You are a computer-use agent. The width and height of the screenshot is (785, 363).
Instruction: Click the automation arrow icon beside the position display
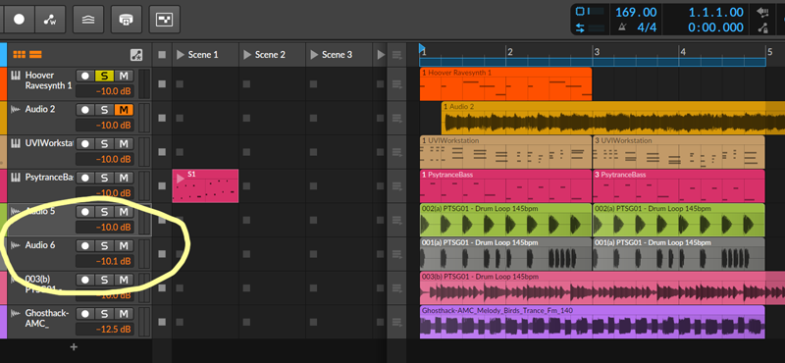click(x=763, y=12)
